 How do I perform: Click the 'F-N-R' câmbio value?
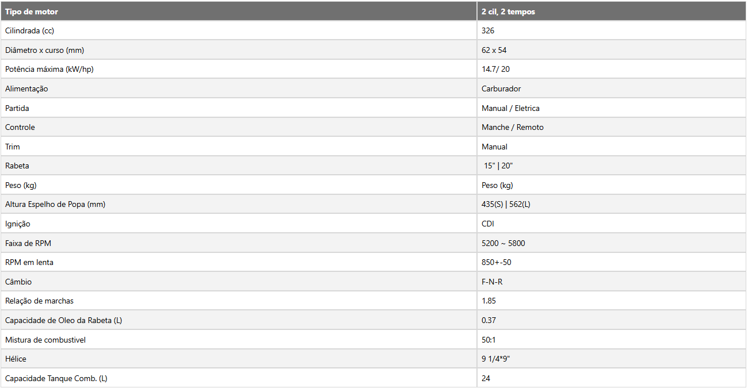[492, 282]
